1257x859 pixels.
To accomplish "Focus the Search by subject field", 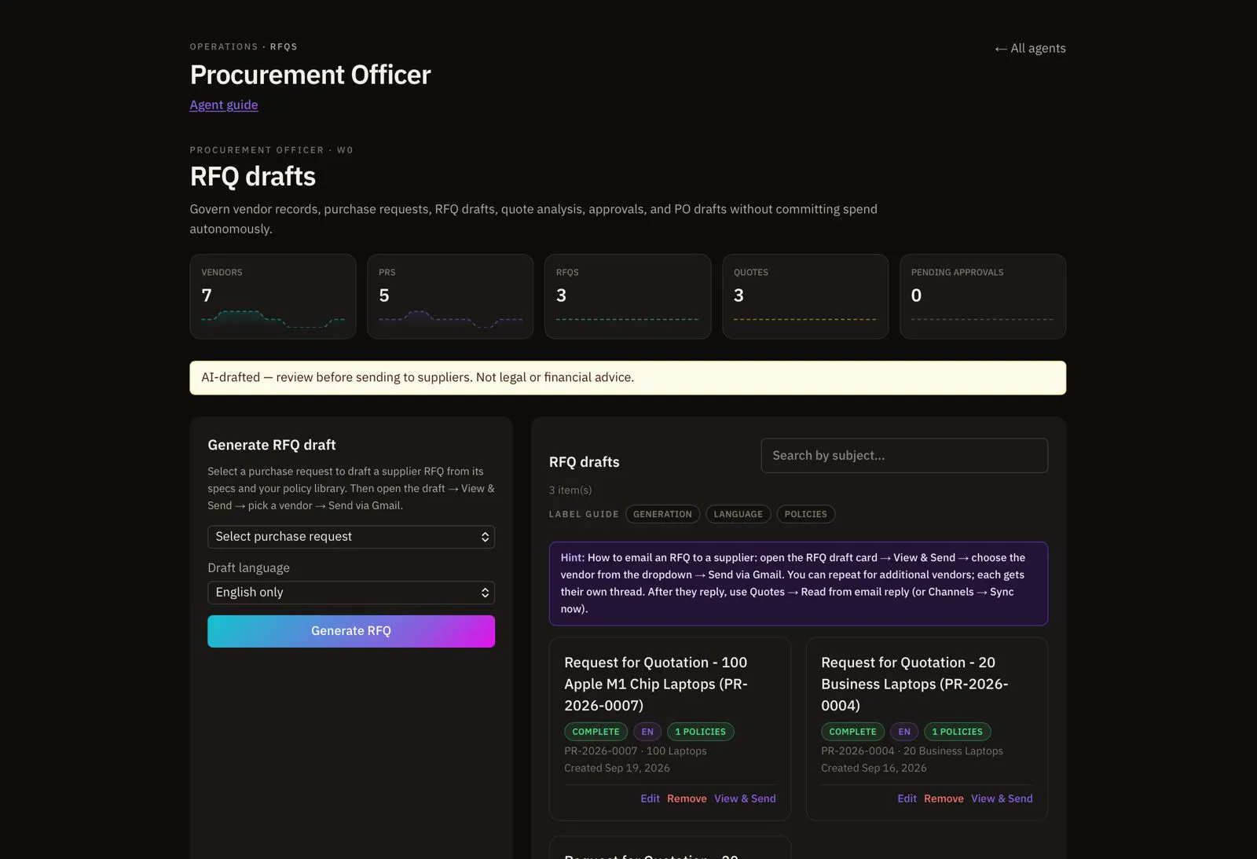I will click(904, 456).
